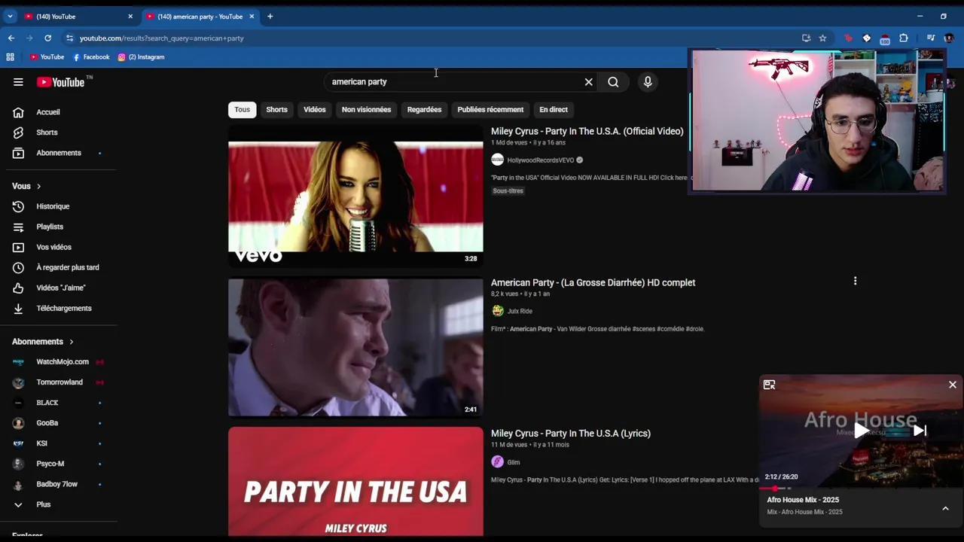
Task: Go to the YouTube home logo
Action: click(60, 82)
